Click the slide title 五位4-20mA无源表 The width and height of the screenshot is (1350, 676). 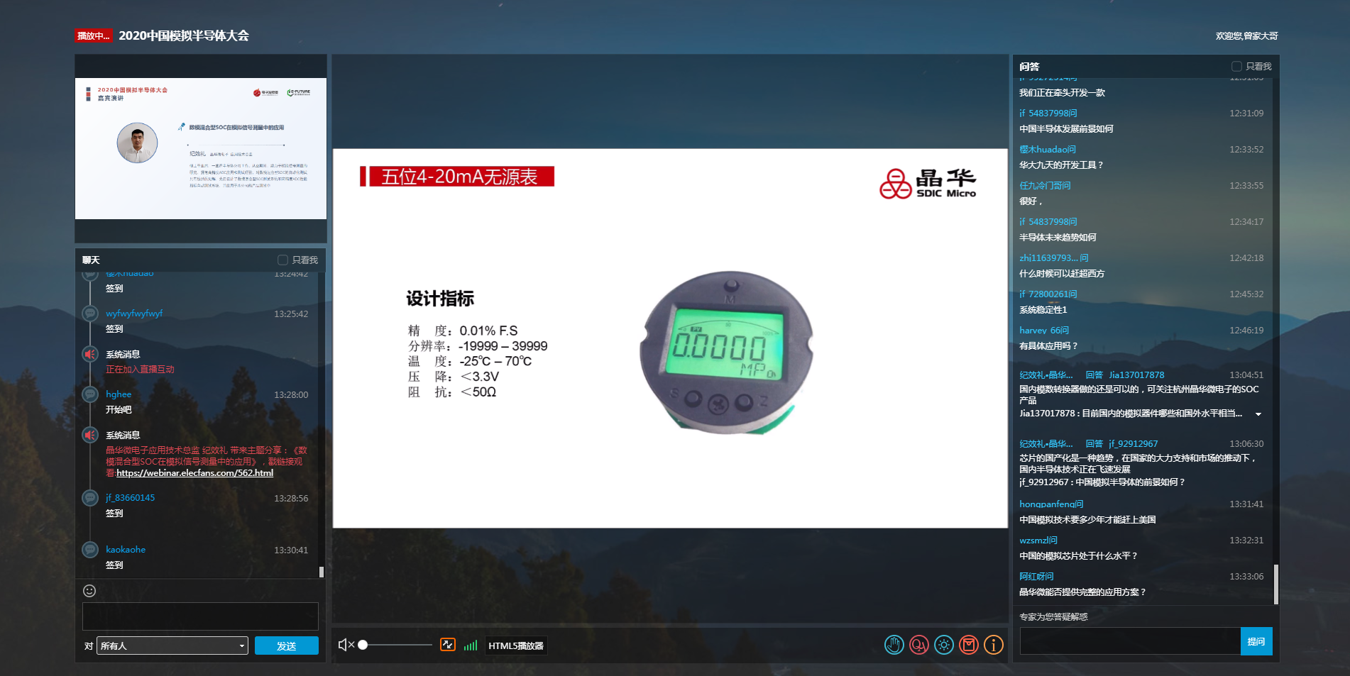pyautogui.click(x=459, y=177)
